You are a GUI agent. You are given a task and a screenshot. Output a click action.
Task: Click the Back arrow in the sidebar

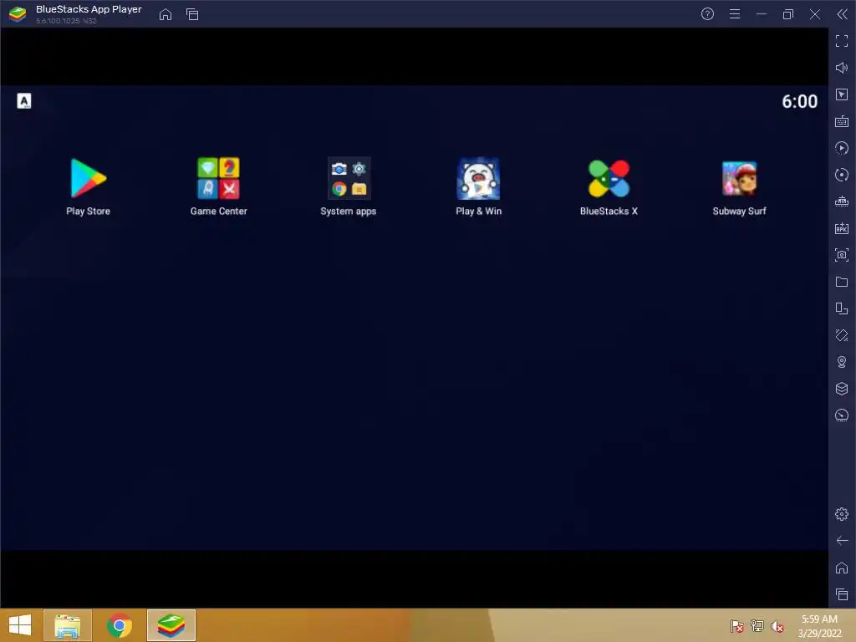pyautogui.click(x=842, y=541)
